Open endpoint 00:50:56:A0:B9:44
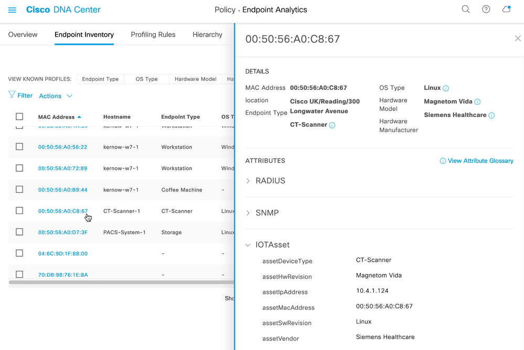The width and height of the screenshot is (524, 350). (x=62, y=190)
